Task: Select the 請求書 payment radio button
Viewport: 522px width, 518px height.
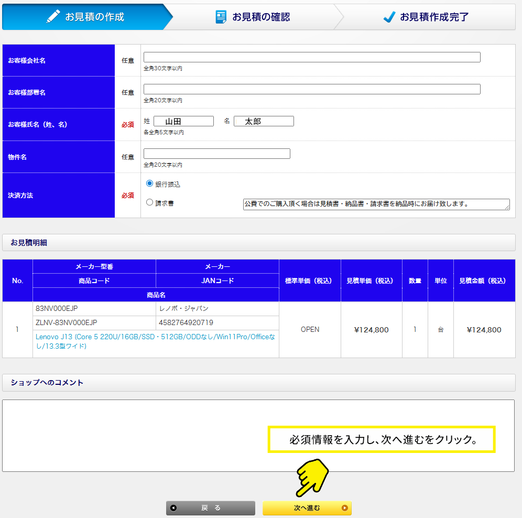Action: tap(150, 202)
